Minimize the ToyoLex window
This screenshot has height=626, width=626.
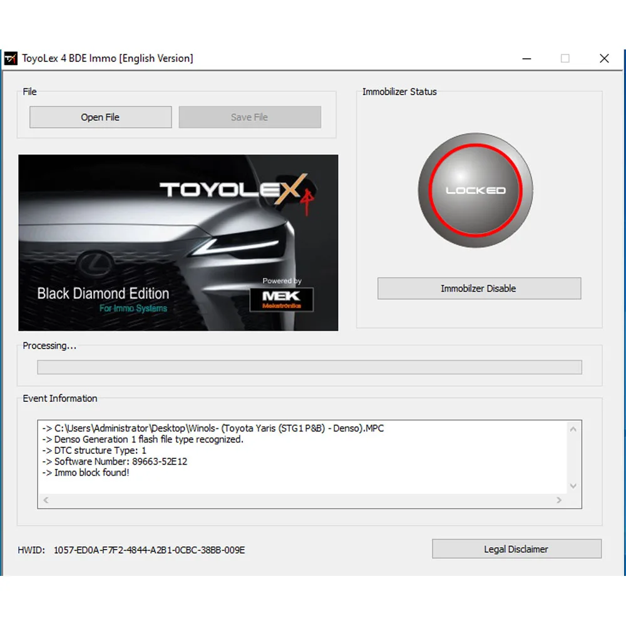click(526, 59)
